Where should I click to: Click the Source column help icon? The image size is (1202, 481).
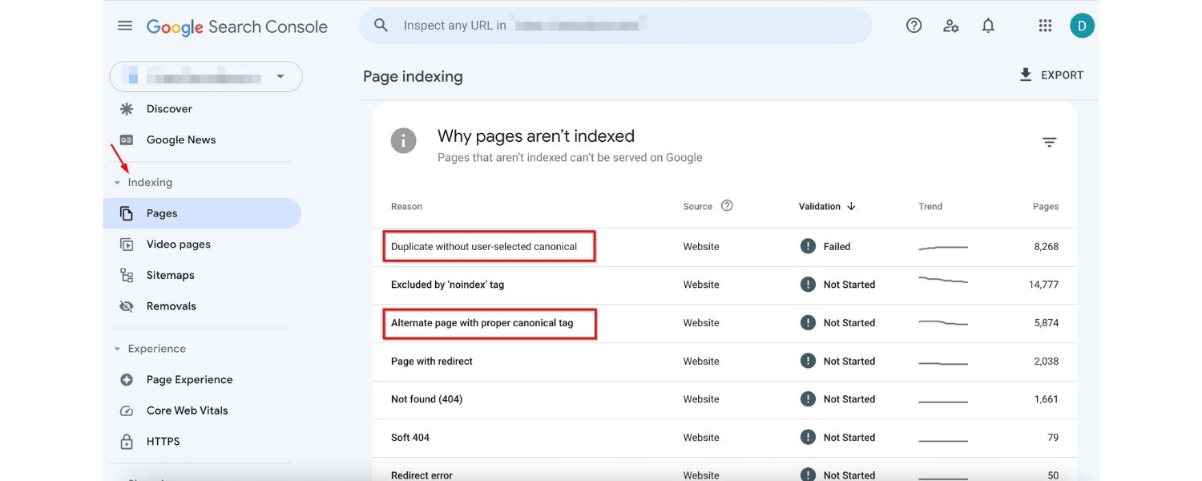tap(727, 205)
